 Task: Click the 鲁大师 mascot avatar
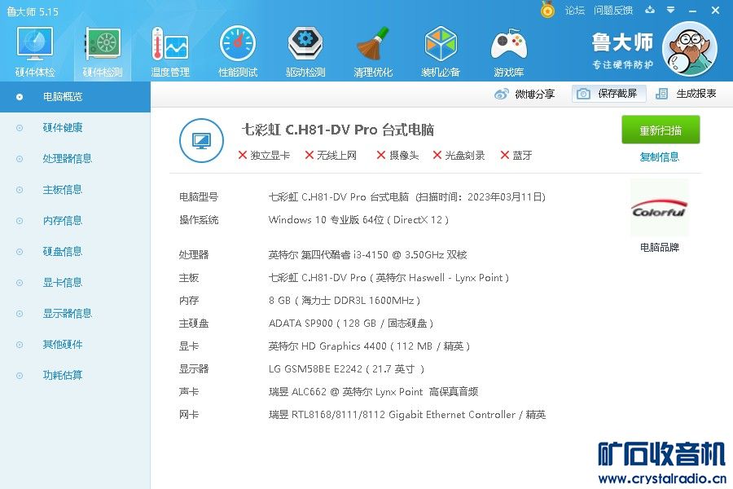690,49
